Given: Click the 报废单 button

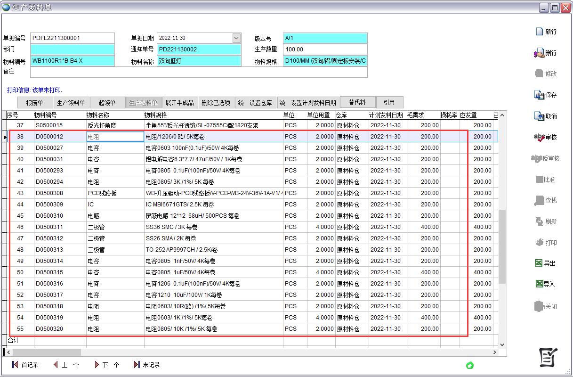Looking at the screenshot, I should 34,103.
